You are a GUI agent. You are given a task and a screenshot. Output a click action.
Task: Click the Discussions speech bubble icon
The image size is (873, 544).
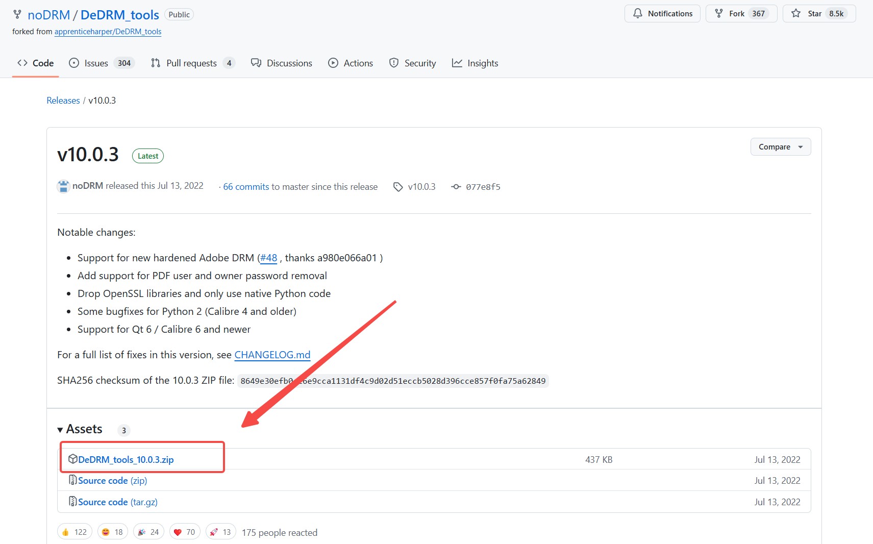coord(256,63)
